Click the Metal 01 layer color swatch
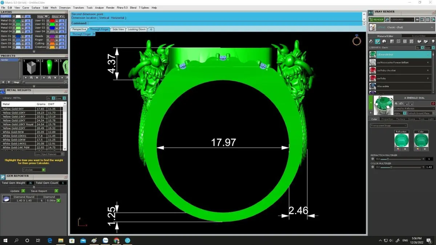 (x=18, y=20)
